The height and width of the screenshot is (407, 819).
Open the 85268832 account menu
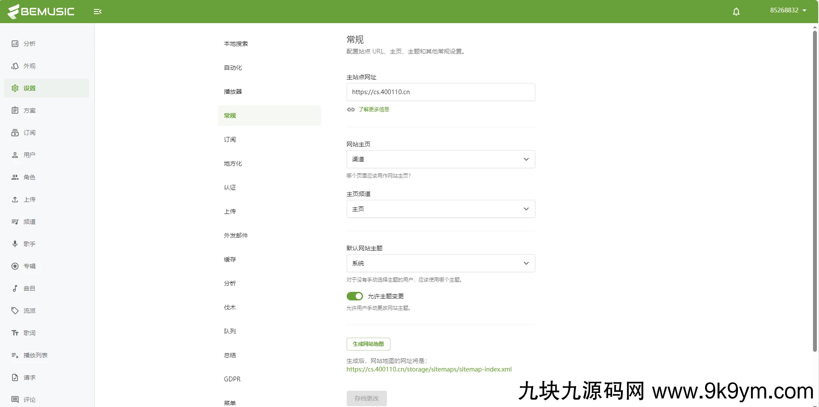(788, 10)
